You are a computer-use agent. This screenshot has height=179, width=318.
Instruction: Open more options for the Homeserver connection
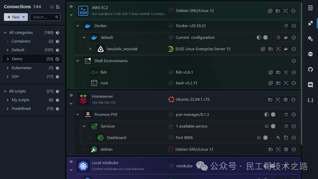point(293,100)
